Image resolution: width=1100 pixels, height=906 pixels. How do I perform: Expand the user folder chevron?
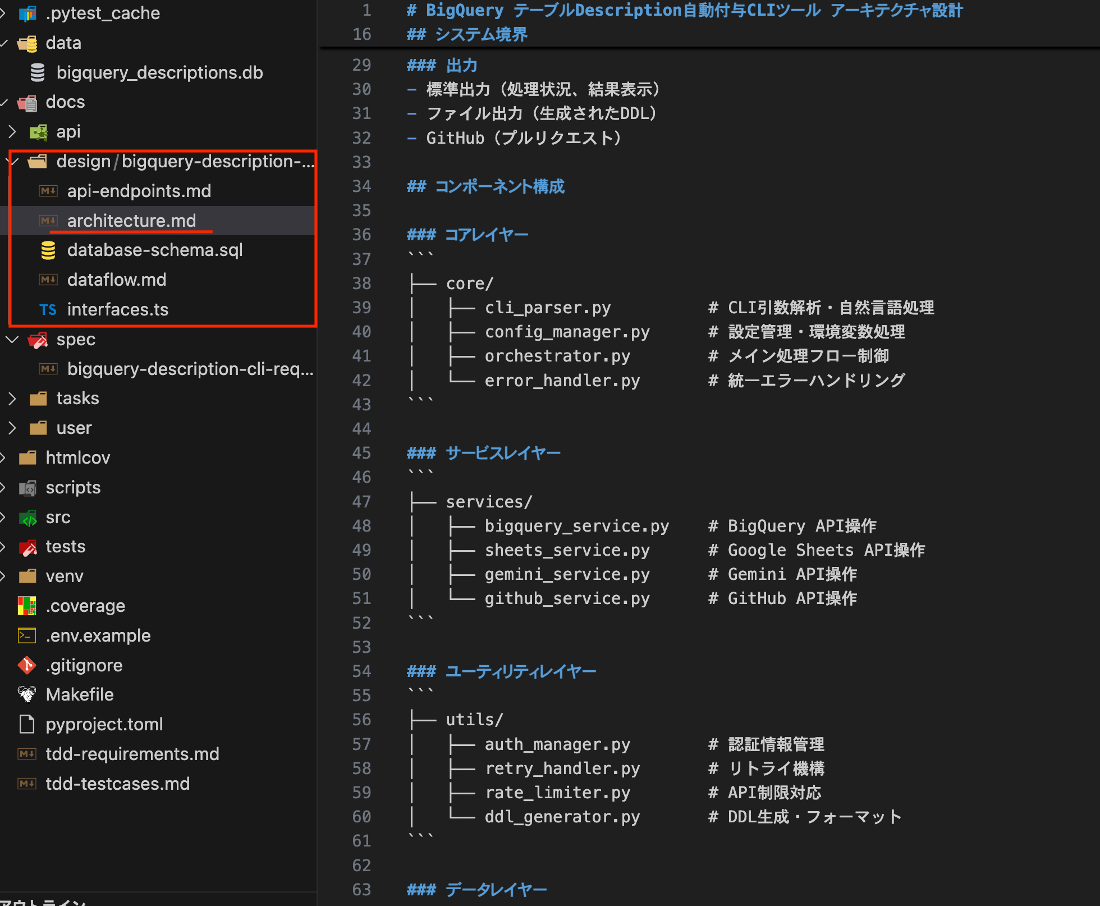[12, 428]
